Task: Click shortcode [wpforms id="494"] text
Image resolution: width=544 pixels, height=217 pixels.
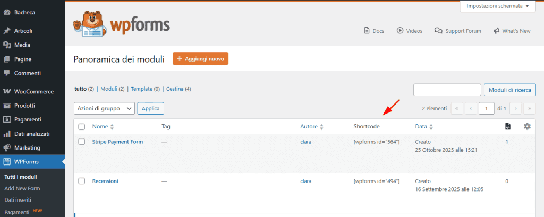Action: coord(377,181)
